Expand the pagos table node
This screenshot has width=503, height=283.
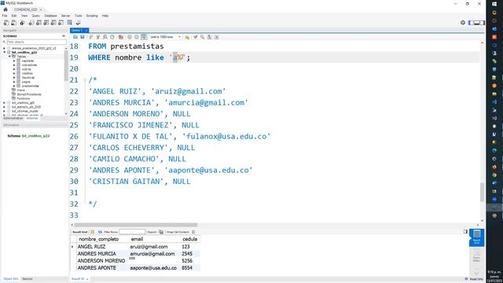click(x=14, y=82)
